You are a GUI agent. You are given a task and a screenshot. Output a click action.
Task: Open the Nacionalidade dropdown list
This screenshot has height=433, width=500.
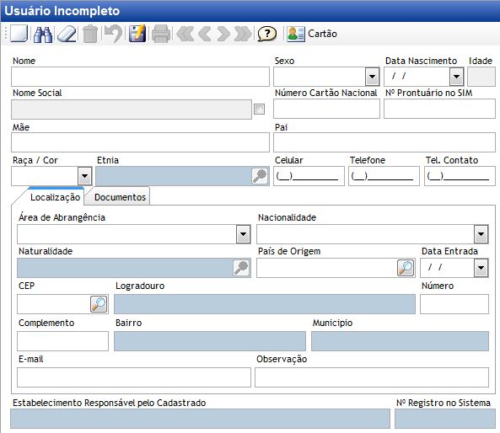tap(481, 234)
